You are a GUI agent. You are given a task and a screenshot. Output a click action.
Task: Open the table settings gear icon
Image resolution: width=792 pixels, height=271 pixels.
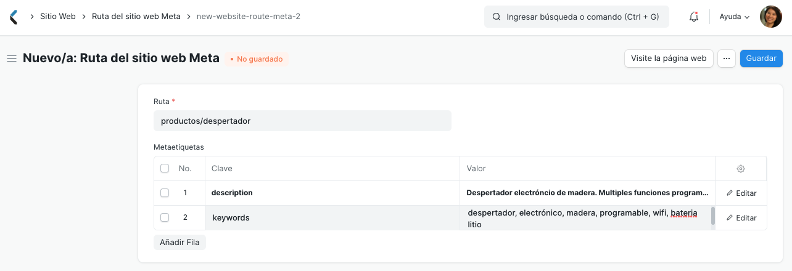741,169
